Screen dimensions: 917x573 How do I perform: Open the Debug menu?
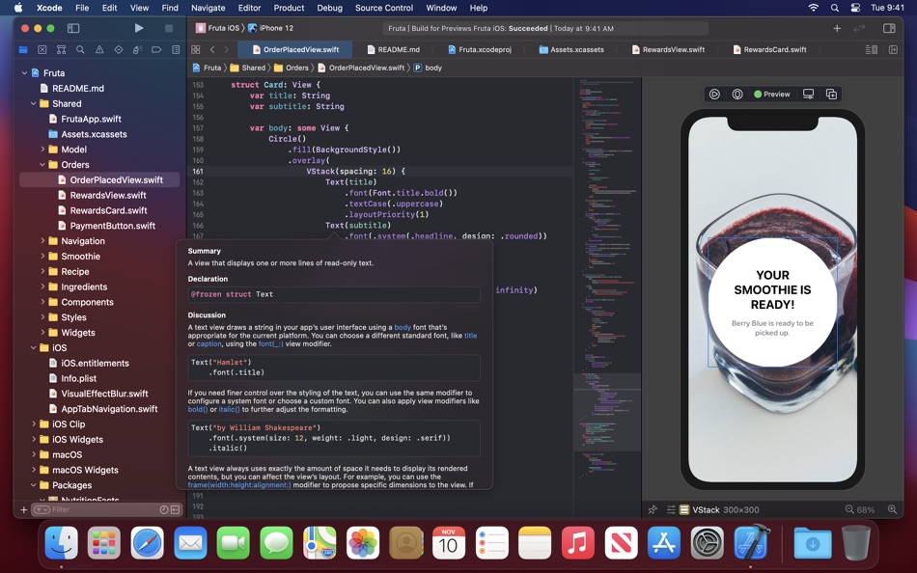pyautogui.click(x=330, y=8)
